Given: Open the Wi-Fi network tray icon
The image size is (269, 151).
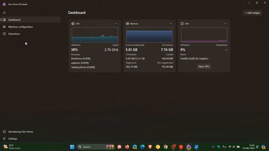Looking at the screenshot, I should [230, 147].
